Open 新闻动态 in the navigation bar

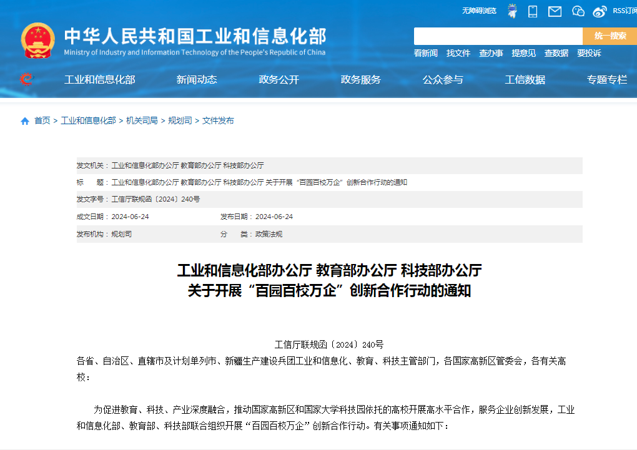pyautogui.click(x=196, y=79)
